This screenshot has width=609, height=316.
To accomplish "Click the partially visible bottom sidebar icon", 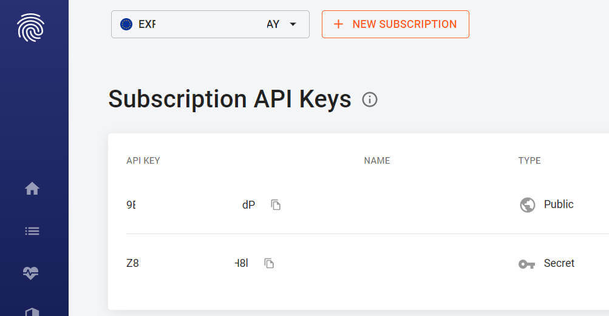I will click(32, 311).
